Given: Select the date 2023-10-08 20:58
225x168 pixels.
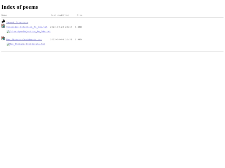Looking at the screenshot, I should 61,39.
